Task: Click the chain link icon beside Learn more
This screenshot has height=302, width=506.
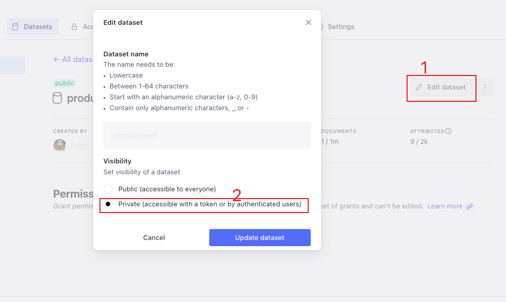Action: [469, 206]
